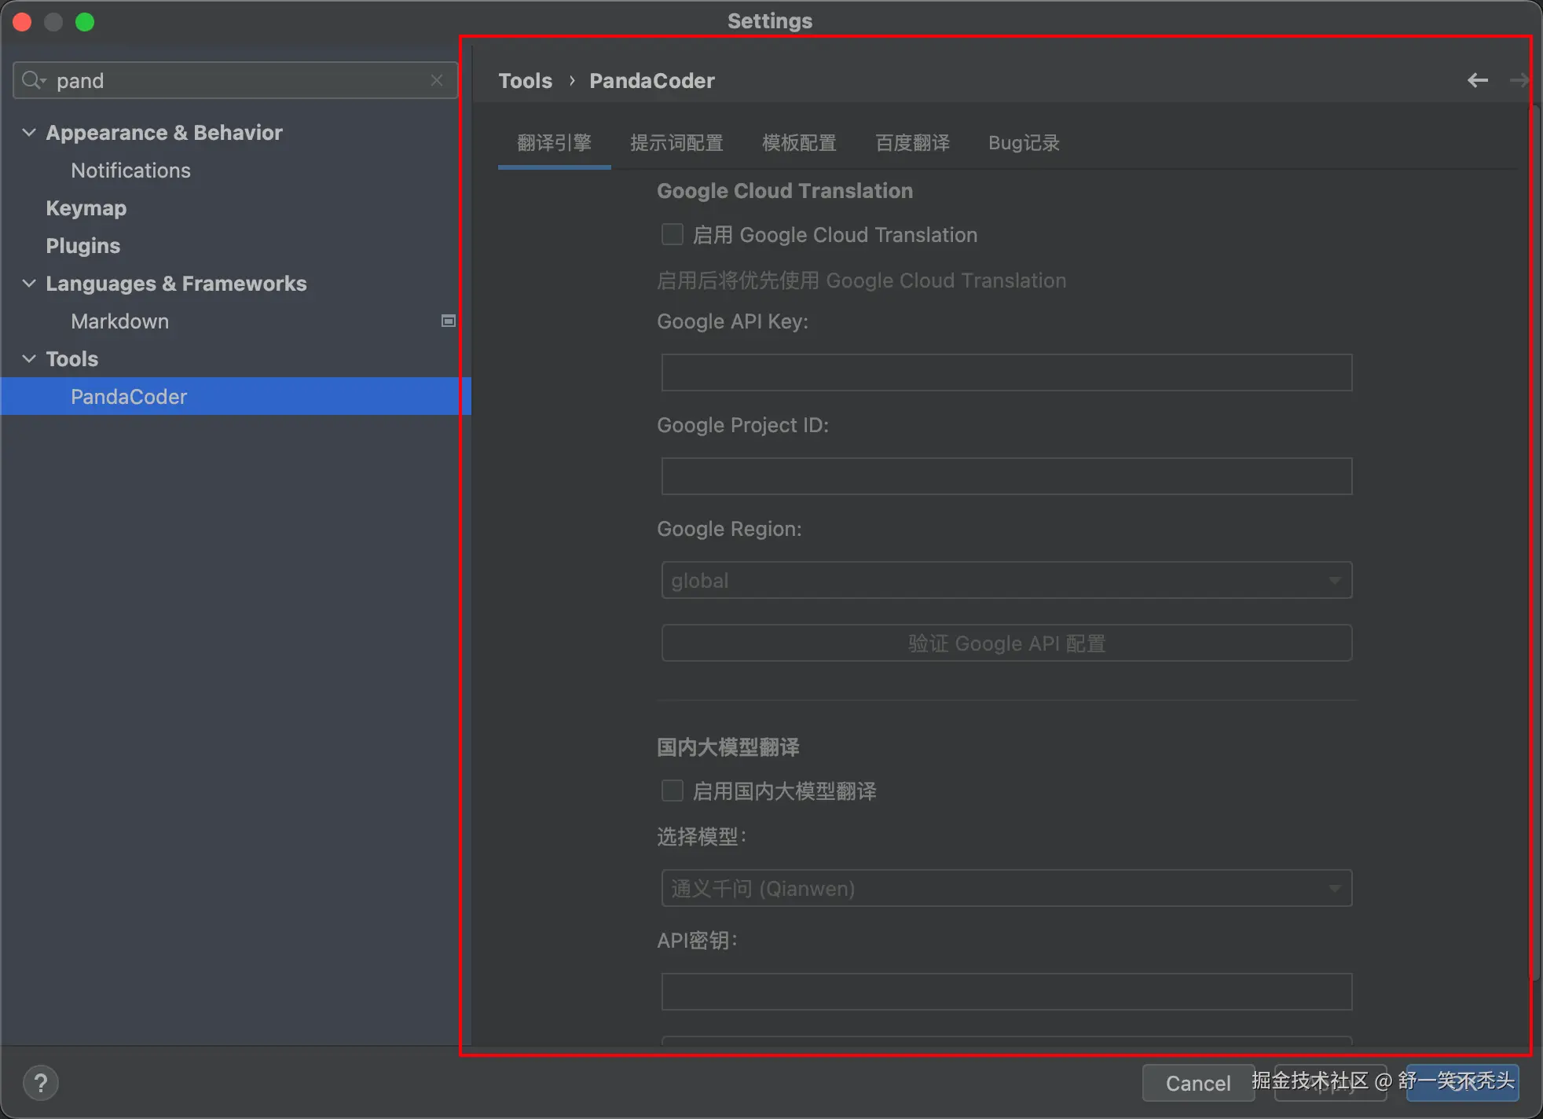1543x1119 pixels.
Task: Click 验证 Google API 配置 button
Action: click(x=1006, y=643)
